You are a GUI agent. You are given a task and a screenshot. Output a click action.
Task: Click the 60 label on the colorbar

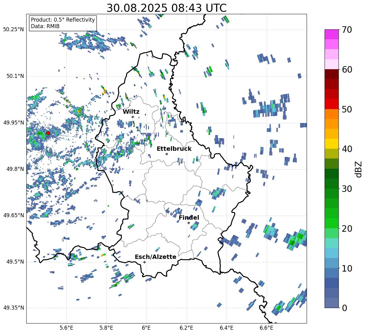pos(347,70)
